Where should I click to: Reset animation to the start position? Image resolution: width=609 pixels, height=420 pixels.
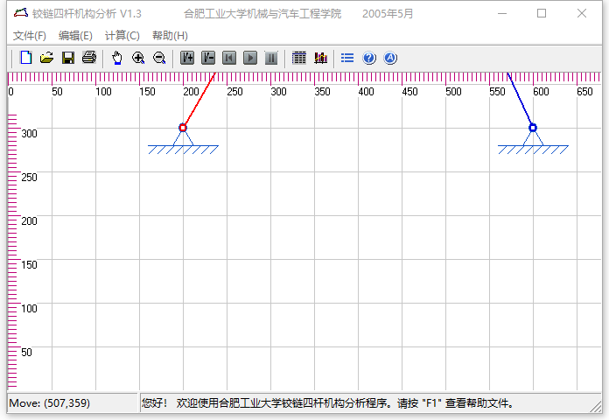point(229,58)
